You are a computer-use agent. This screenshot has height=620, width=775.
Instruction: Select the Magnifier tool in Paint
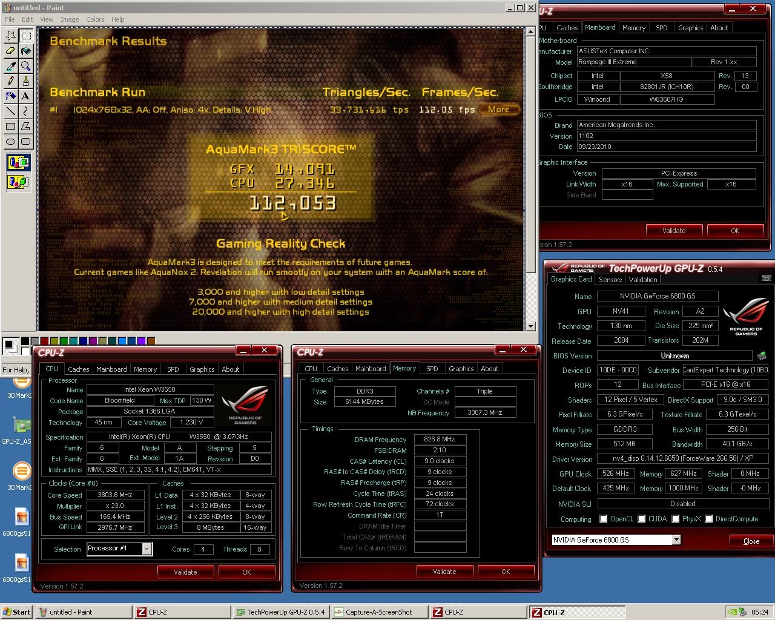26,66
